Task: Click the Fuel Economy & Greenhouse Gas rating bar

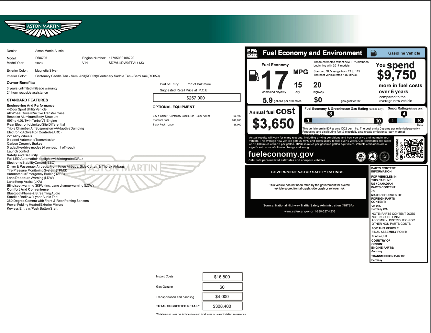Action: [x=343, y=121]
